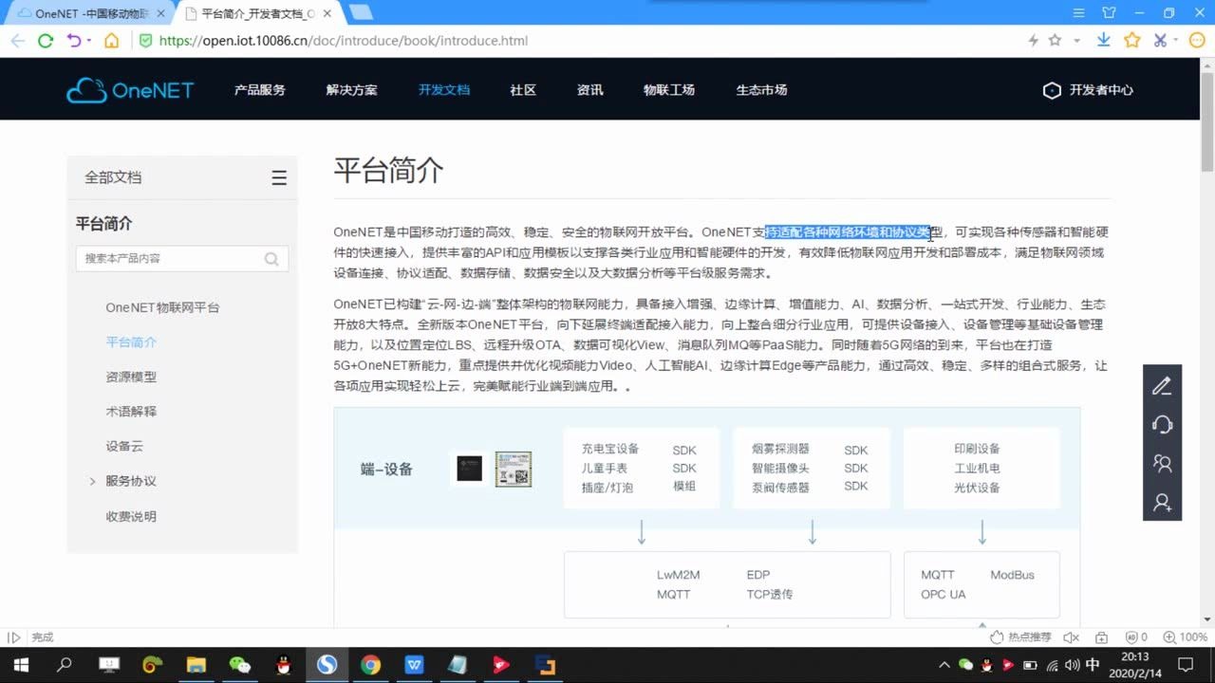Select 平台简介 in the sidebar list

click(x=131, y=342)
